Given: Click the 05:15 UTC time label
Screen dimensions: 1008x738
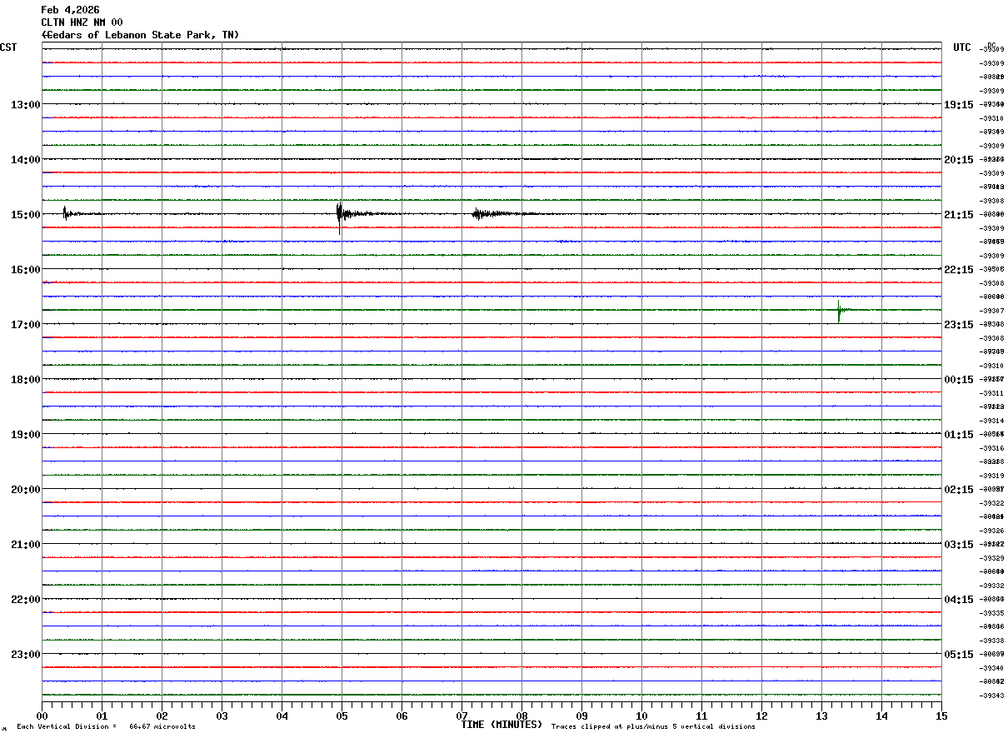Looking at the screenshot, I should pyautogui.click(x=959, y=654).
